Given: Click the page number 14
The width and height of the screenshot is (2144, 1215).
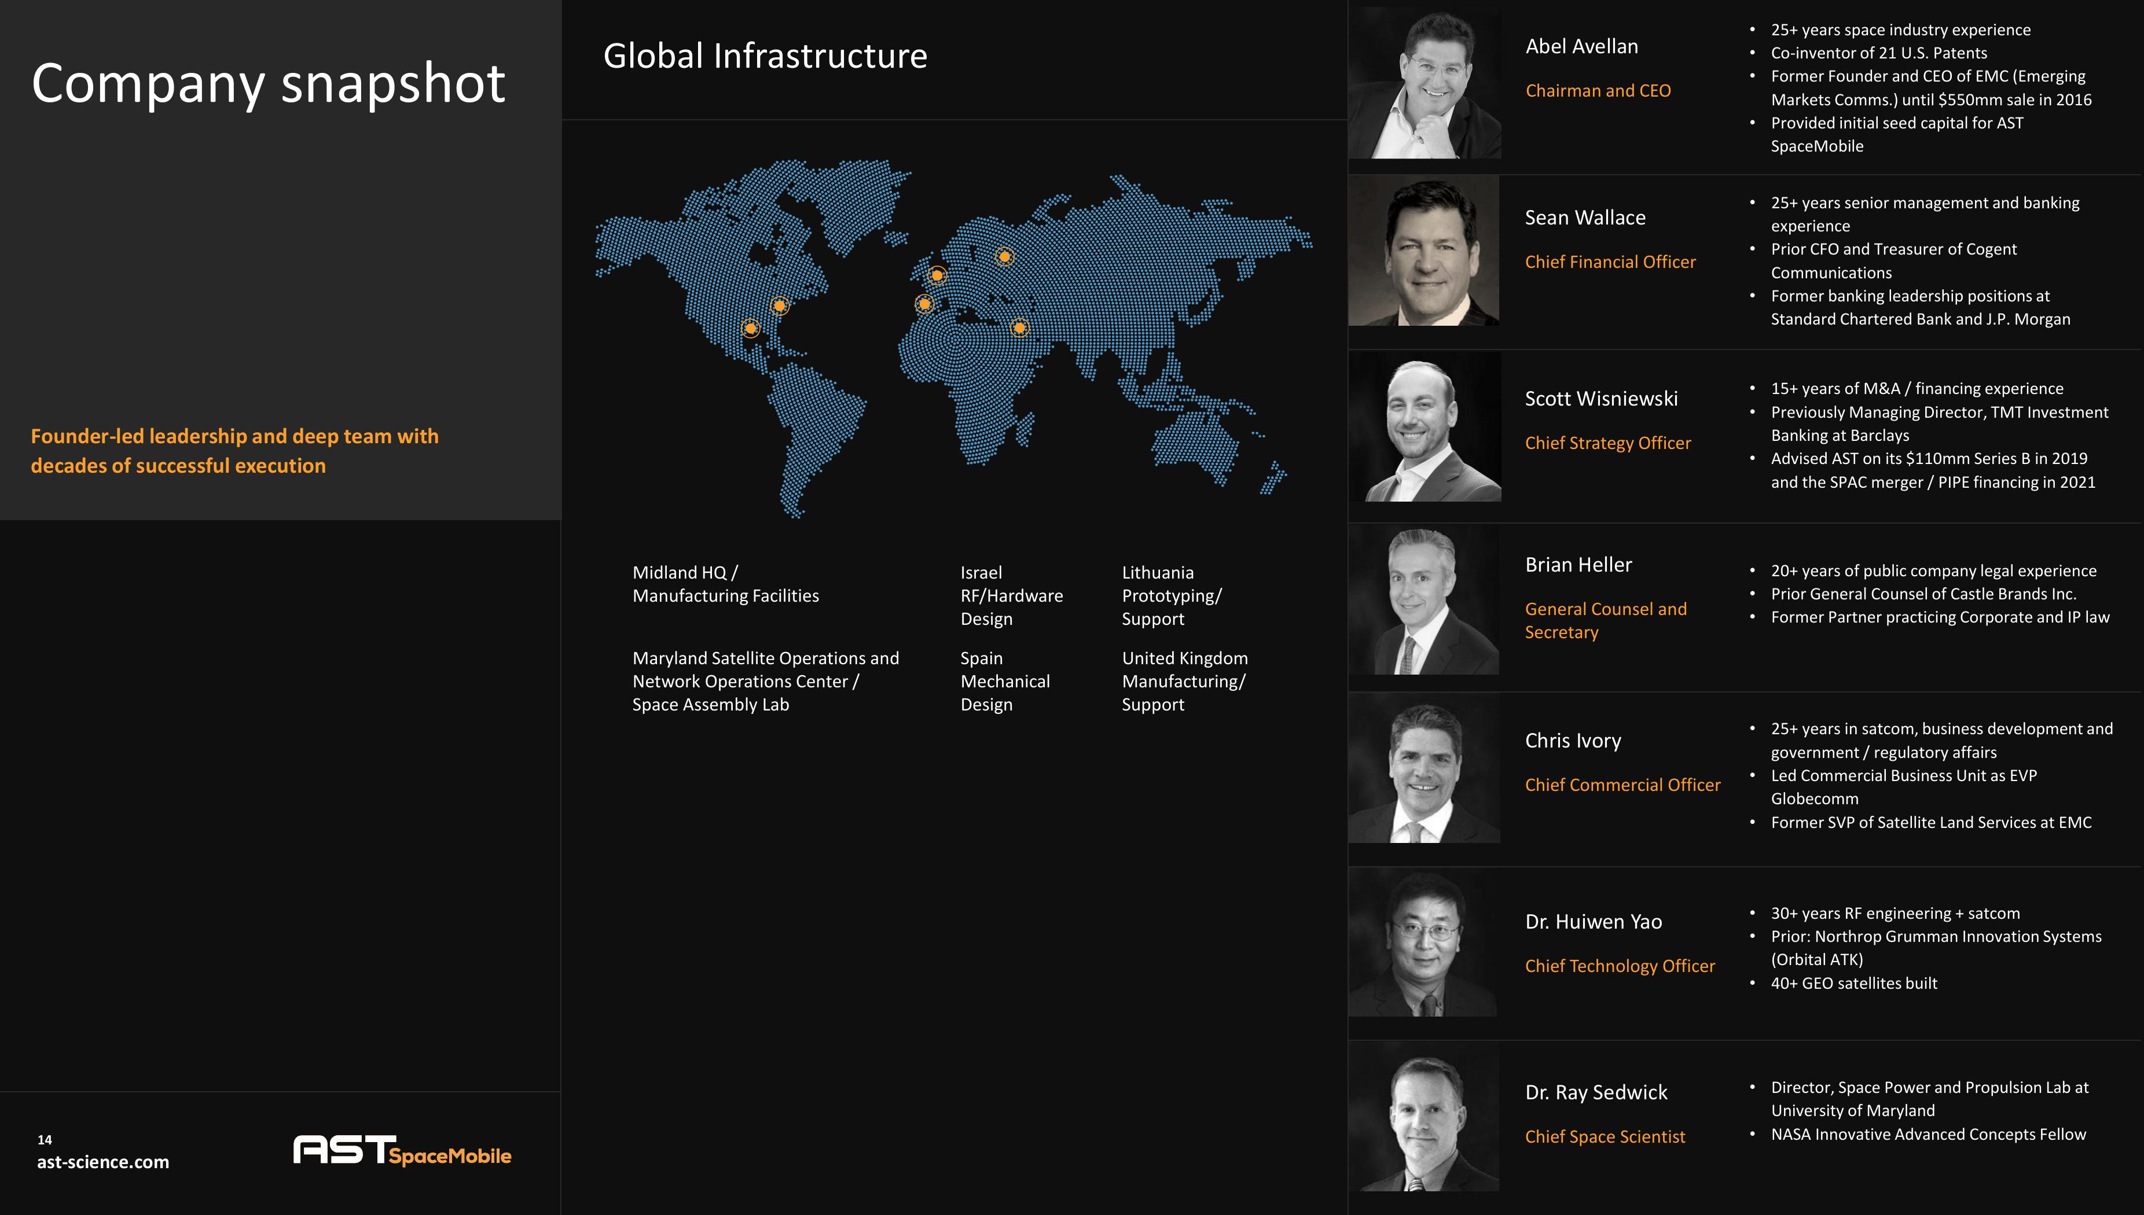Looking at the screenshot, I should [44, 1140].
